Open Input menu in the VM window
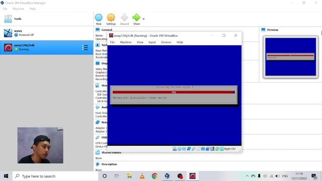The width and height of the screenshot is (322, 181). click(x=152, y=42)
